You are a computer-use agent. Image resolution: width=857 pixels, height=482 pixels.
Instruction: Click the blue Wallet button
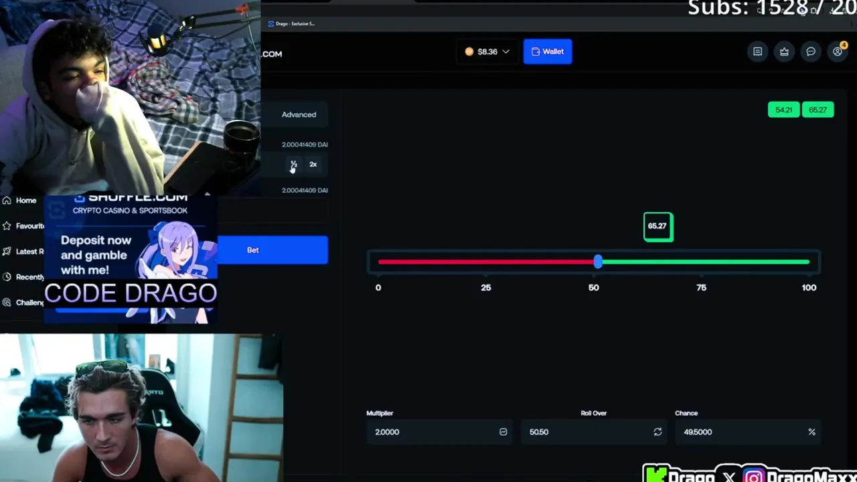pyautogui.click(x=548, y=52)
